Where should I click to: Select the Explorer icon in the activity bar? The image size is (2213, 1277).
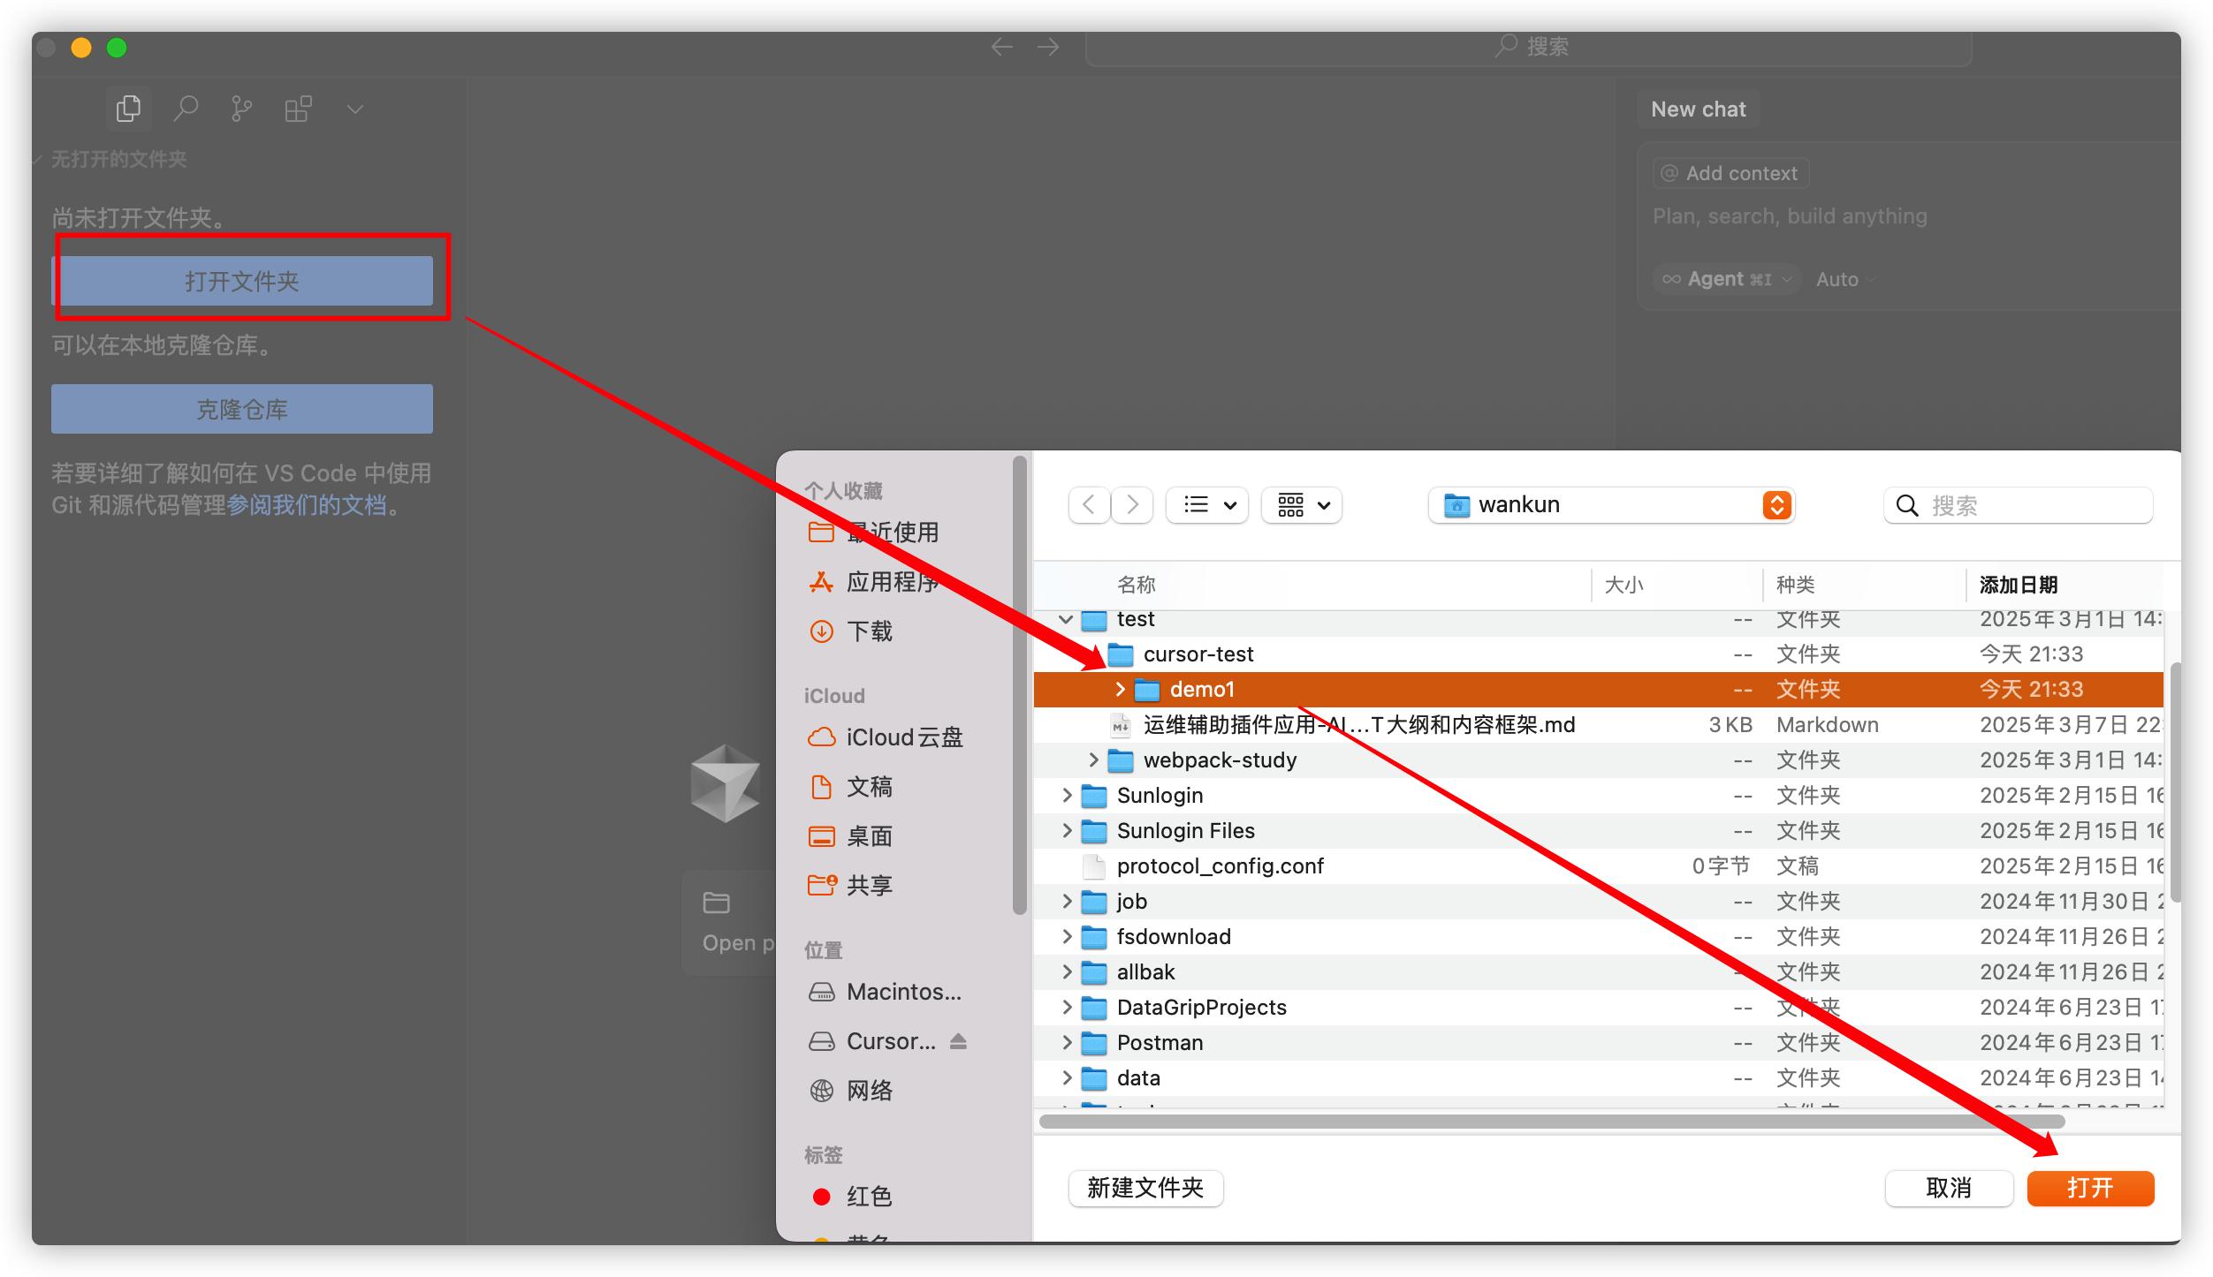coord(128,108)
